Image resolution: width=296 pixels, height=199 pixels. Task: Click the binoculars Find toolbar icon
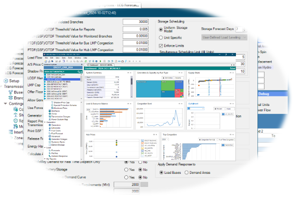pyautogui.click(x=81, y=61)
